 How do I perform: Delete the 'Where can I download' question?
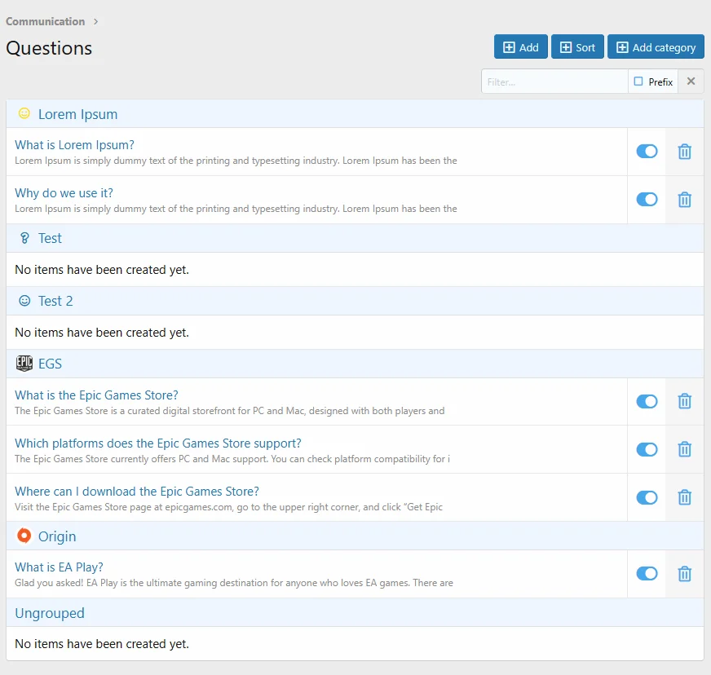pyautogui.click(x=685, y=497)
